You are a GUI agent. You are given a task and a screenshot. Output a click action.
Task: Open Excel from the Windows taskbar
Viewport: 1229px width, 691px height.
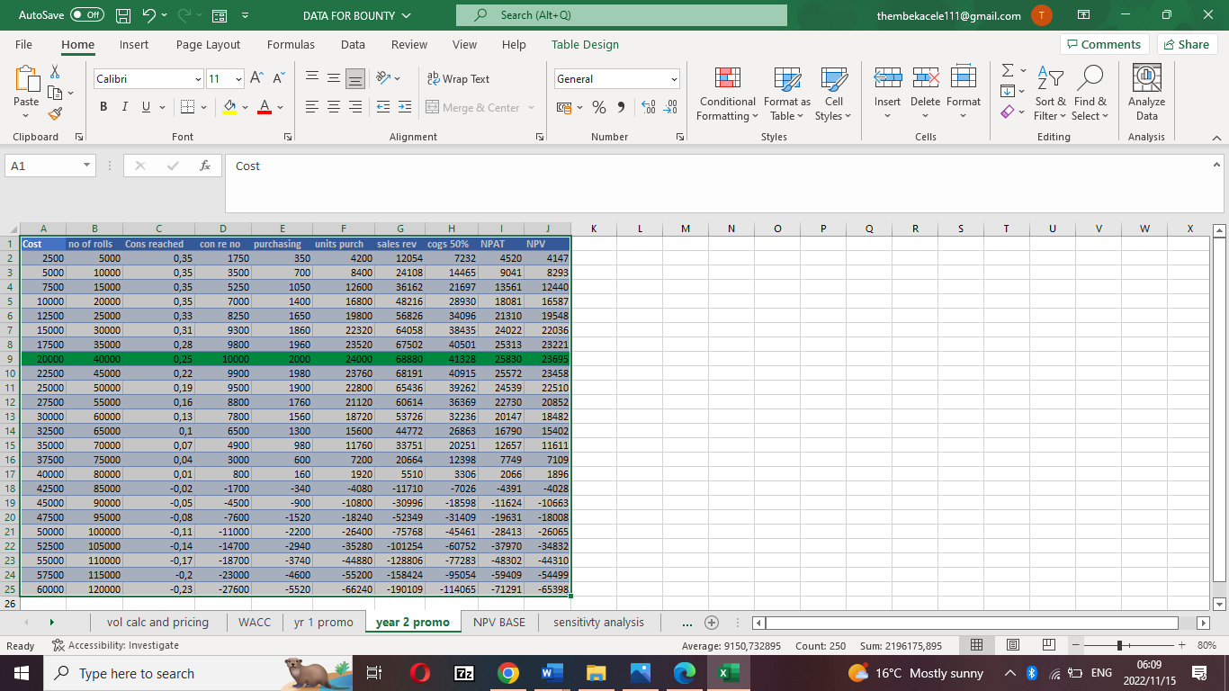727,673
